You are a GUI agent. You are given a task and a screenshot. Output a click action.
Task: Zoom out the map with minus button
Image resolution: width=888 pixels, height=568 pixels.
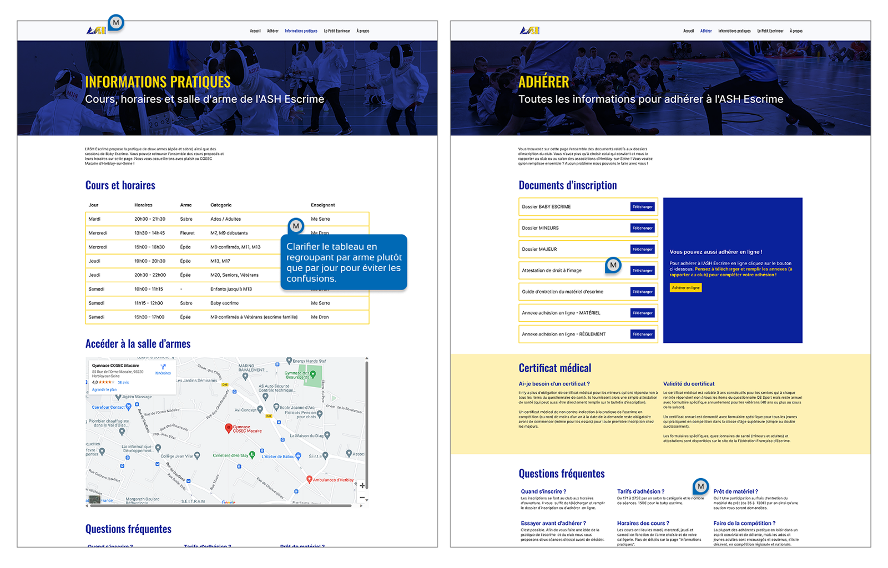(362, 497)
